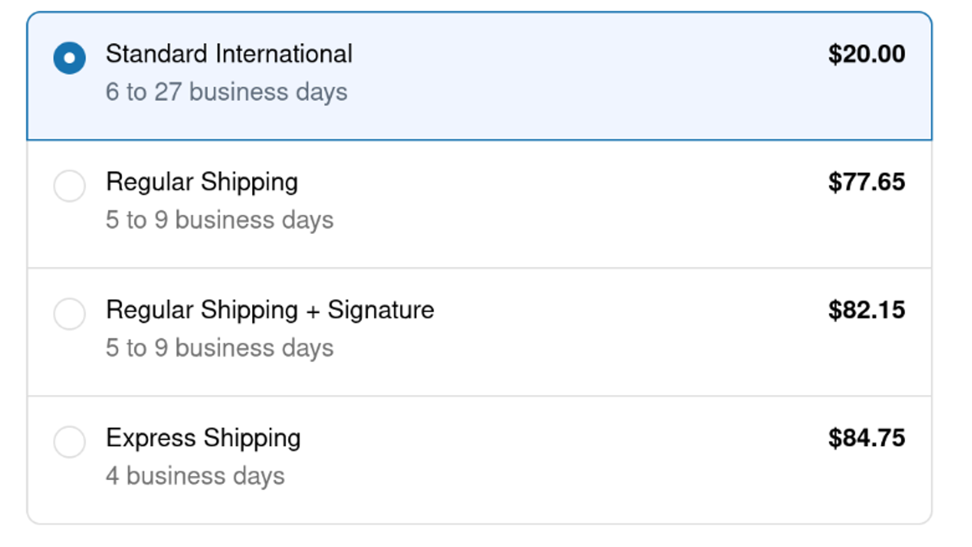Click the Regular Shipping + Signature label
The width and height of the screenshot is (972, 547).
click(x=270, y=309)
